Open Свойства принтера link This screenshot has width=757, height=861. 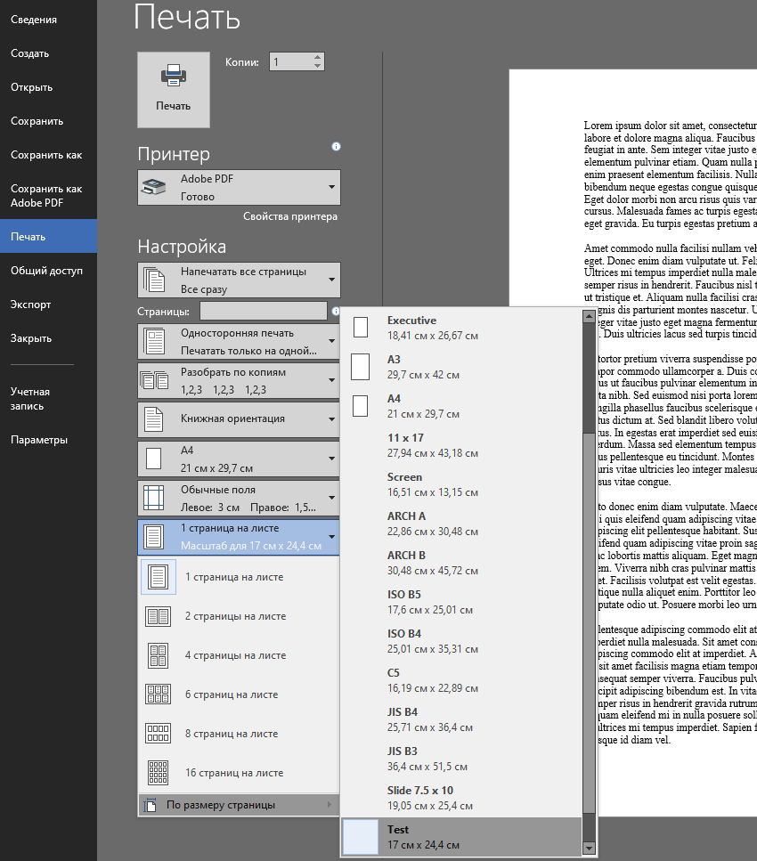[290, 216]
